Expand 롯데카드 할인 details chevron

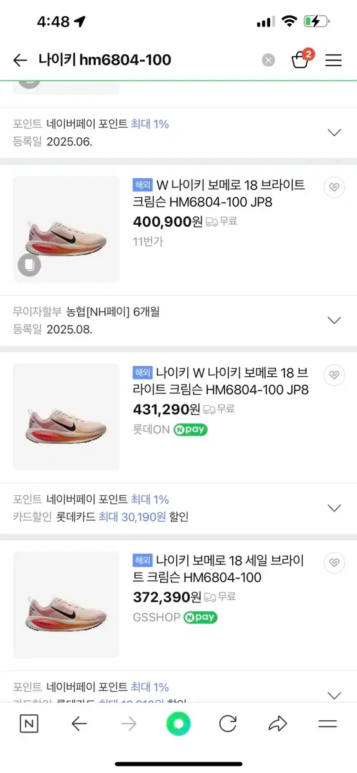(x=334, y=508)
